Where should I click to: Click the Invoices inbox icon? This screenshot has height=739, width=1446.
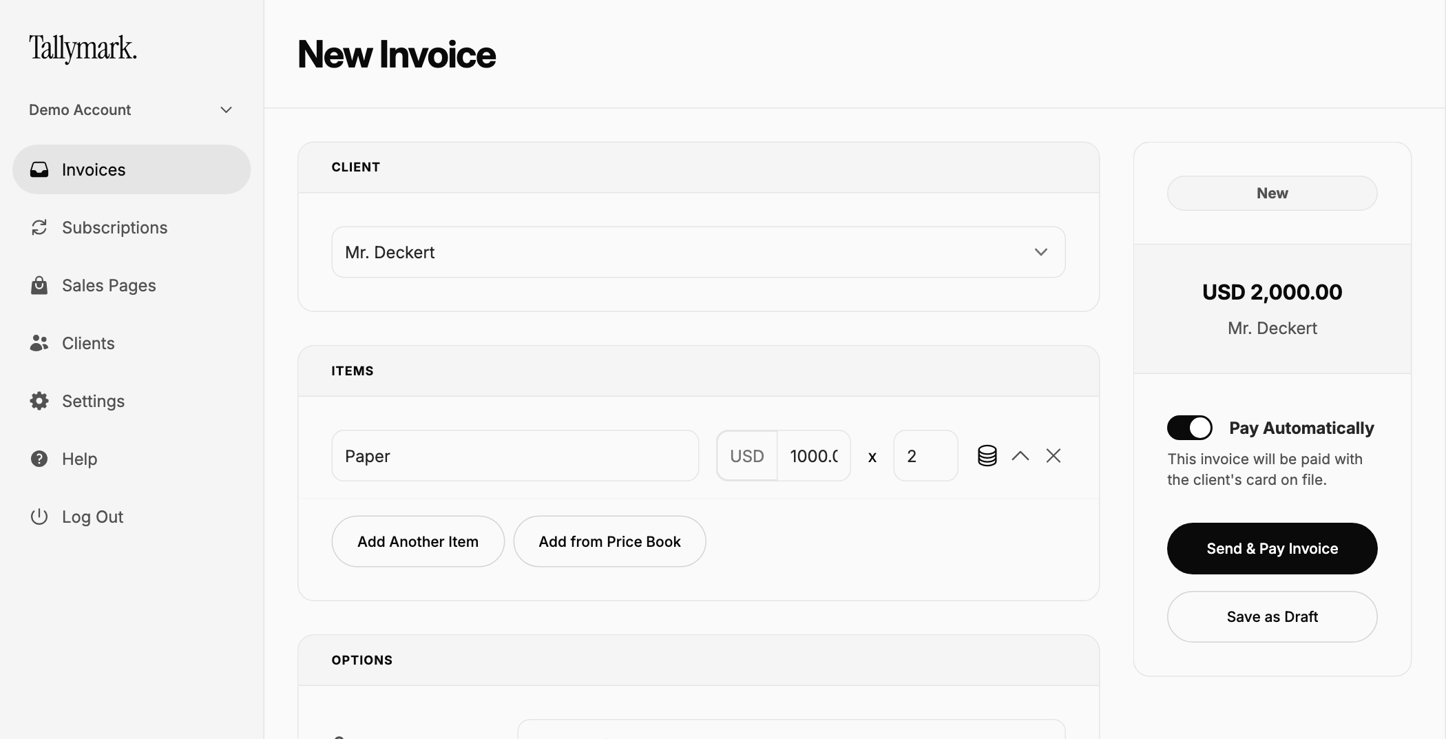39,169
